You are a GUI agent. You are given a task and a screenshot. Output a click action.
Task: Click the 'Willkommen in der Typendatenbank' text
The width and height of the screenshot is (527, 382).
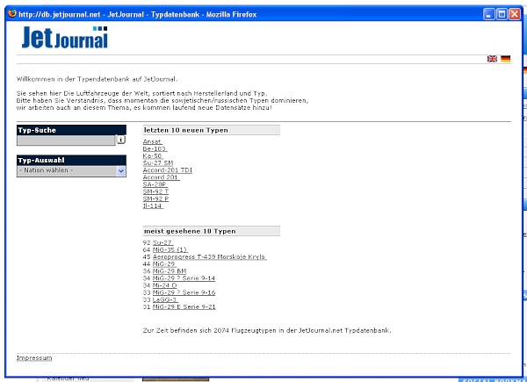point(97,79)
